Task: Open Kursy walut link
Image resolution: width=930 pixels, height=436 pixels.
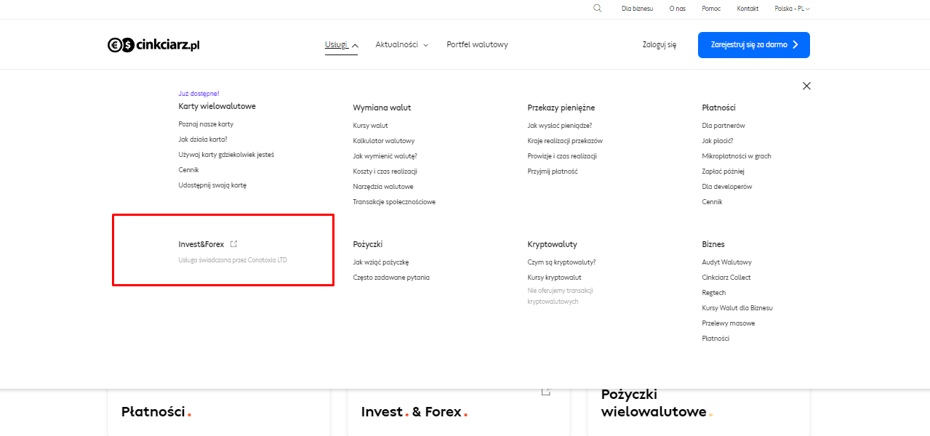Action: pos(370,126)
